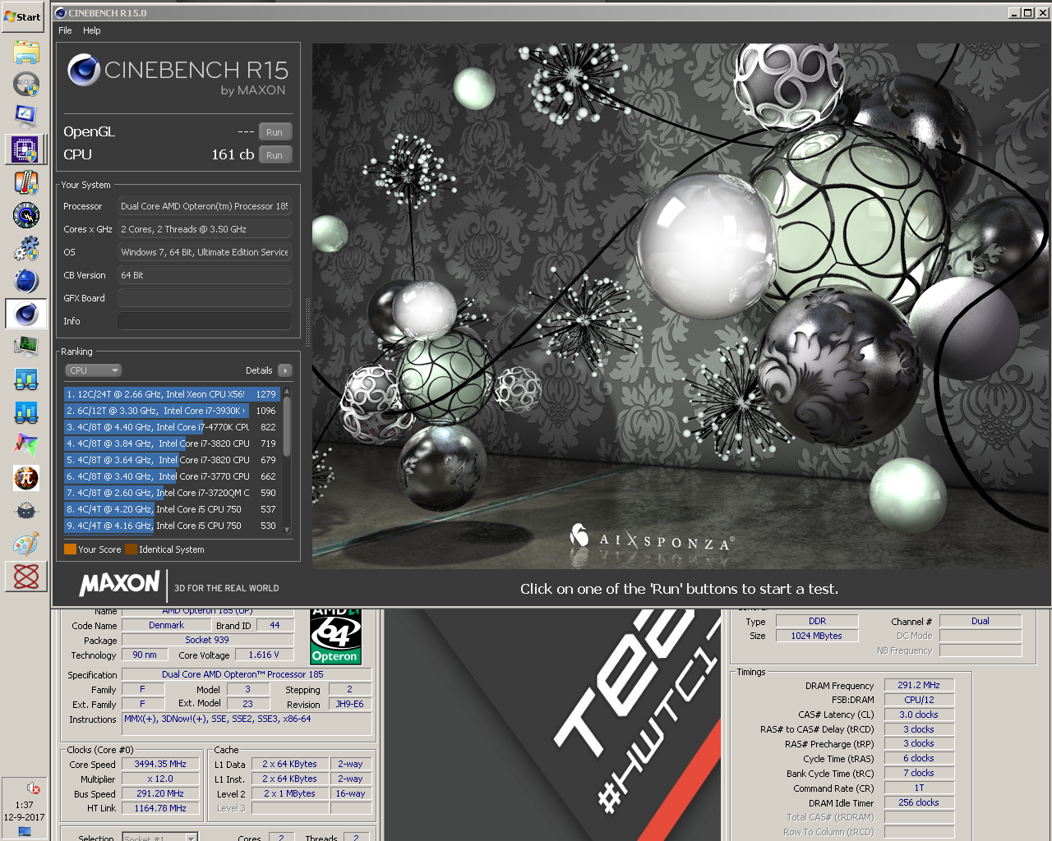Launch the pi symbol benchmark icon
The height and width of the screenshot is (841, 1052).
pyautogui.click(x=26, y=477)
